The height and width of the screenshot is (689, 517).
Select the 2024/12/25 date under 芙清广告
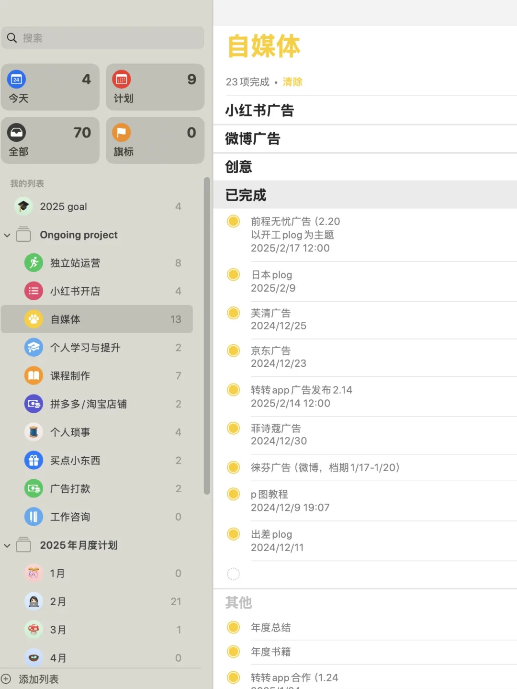[x=279, y=326]
